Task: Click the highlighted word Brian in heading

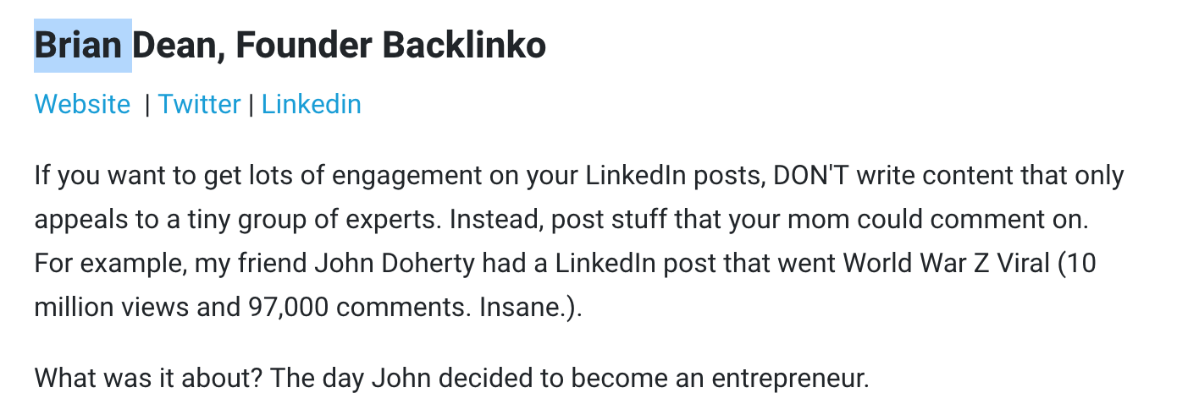Action: (x=83, y=45)
